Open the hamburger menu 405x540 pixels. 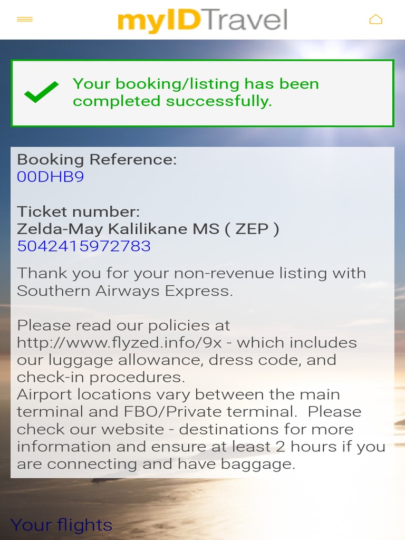(25, 20)
